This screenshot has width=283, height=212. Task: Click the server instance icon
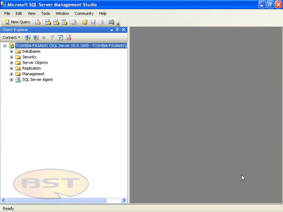pos(11,46)
